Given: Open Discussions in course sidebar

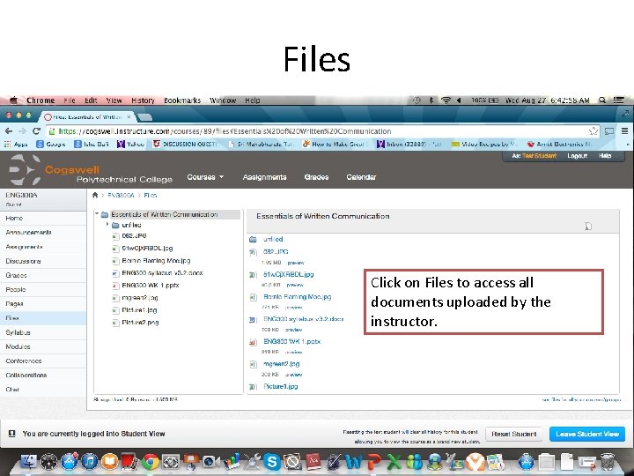Looking at the screenshot, I should [43, 261].
